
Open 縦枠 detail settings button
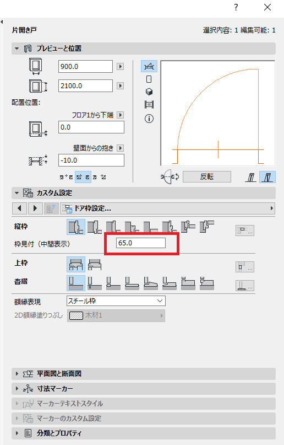point(245,230)
